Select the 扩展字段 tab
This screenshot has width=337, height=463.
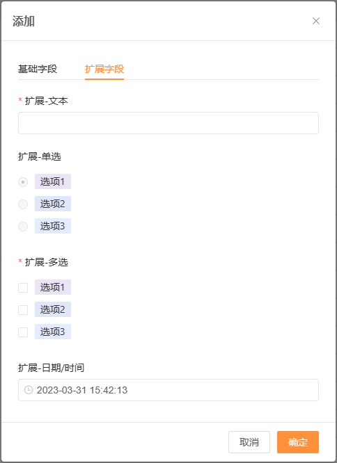(104, 69)
